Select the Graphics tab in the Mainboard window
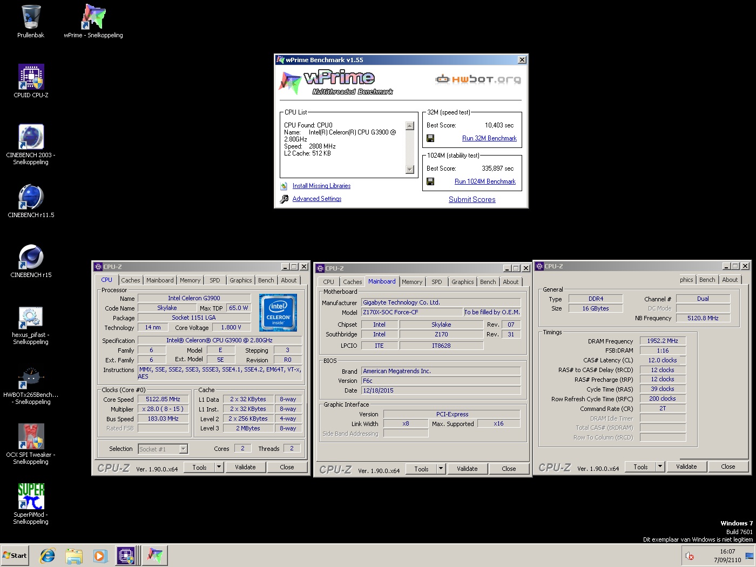The height and width of the screenshot is (567, 756). [x=463, y=282]
